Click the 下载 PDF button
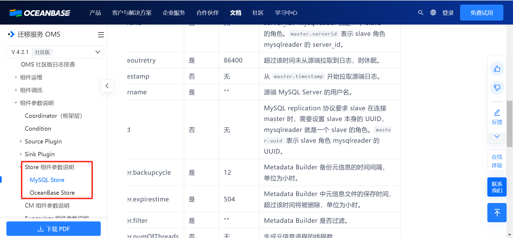Viewport: 513px width, 238px height. click(x=53, y=229)
